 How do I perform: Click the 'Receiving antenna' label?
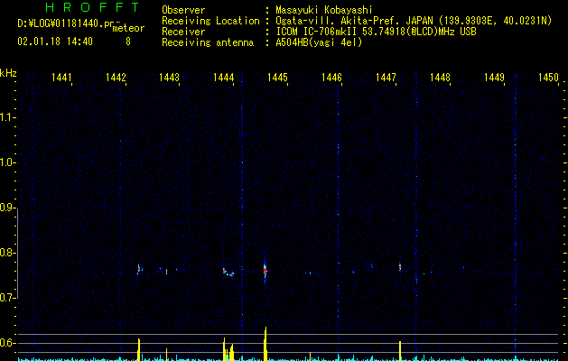208,42
